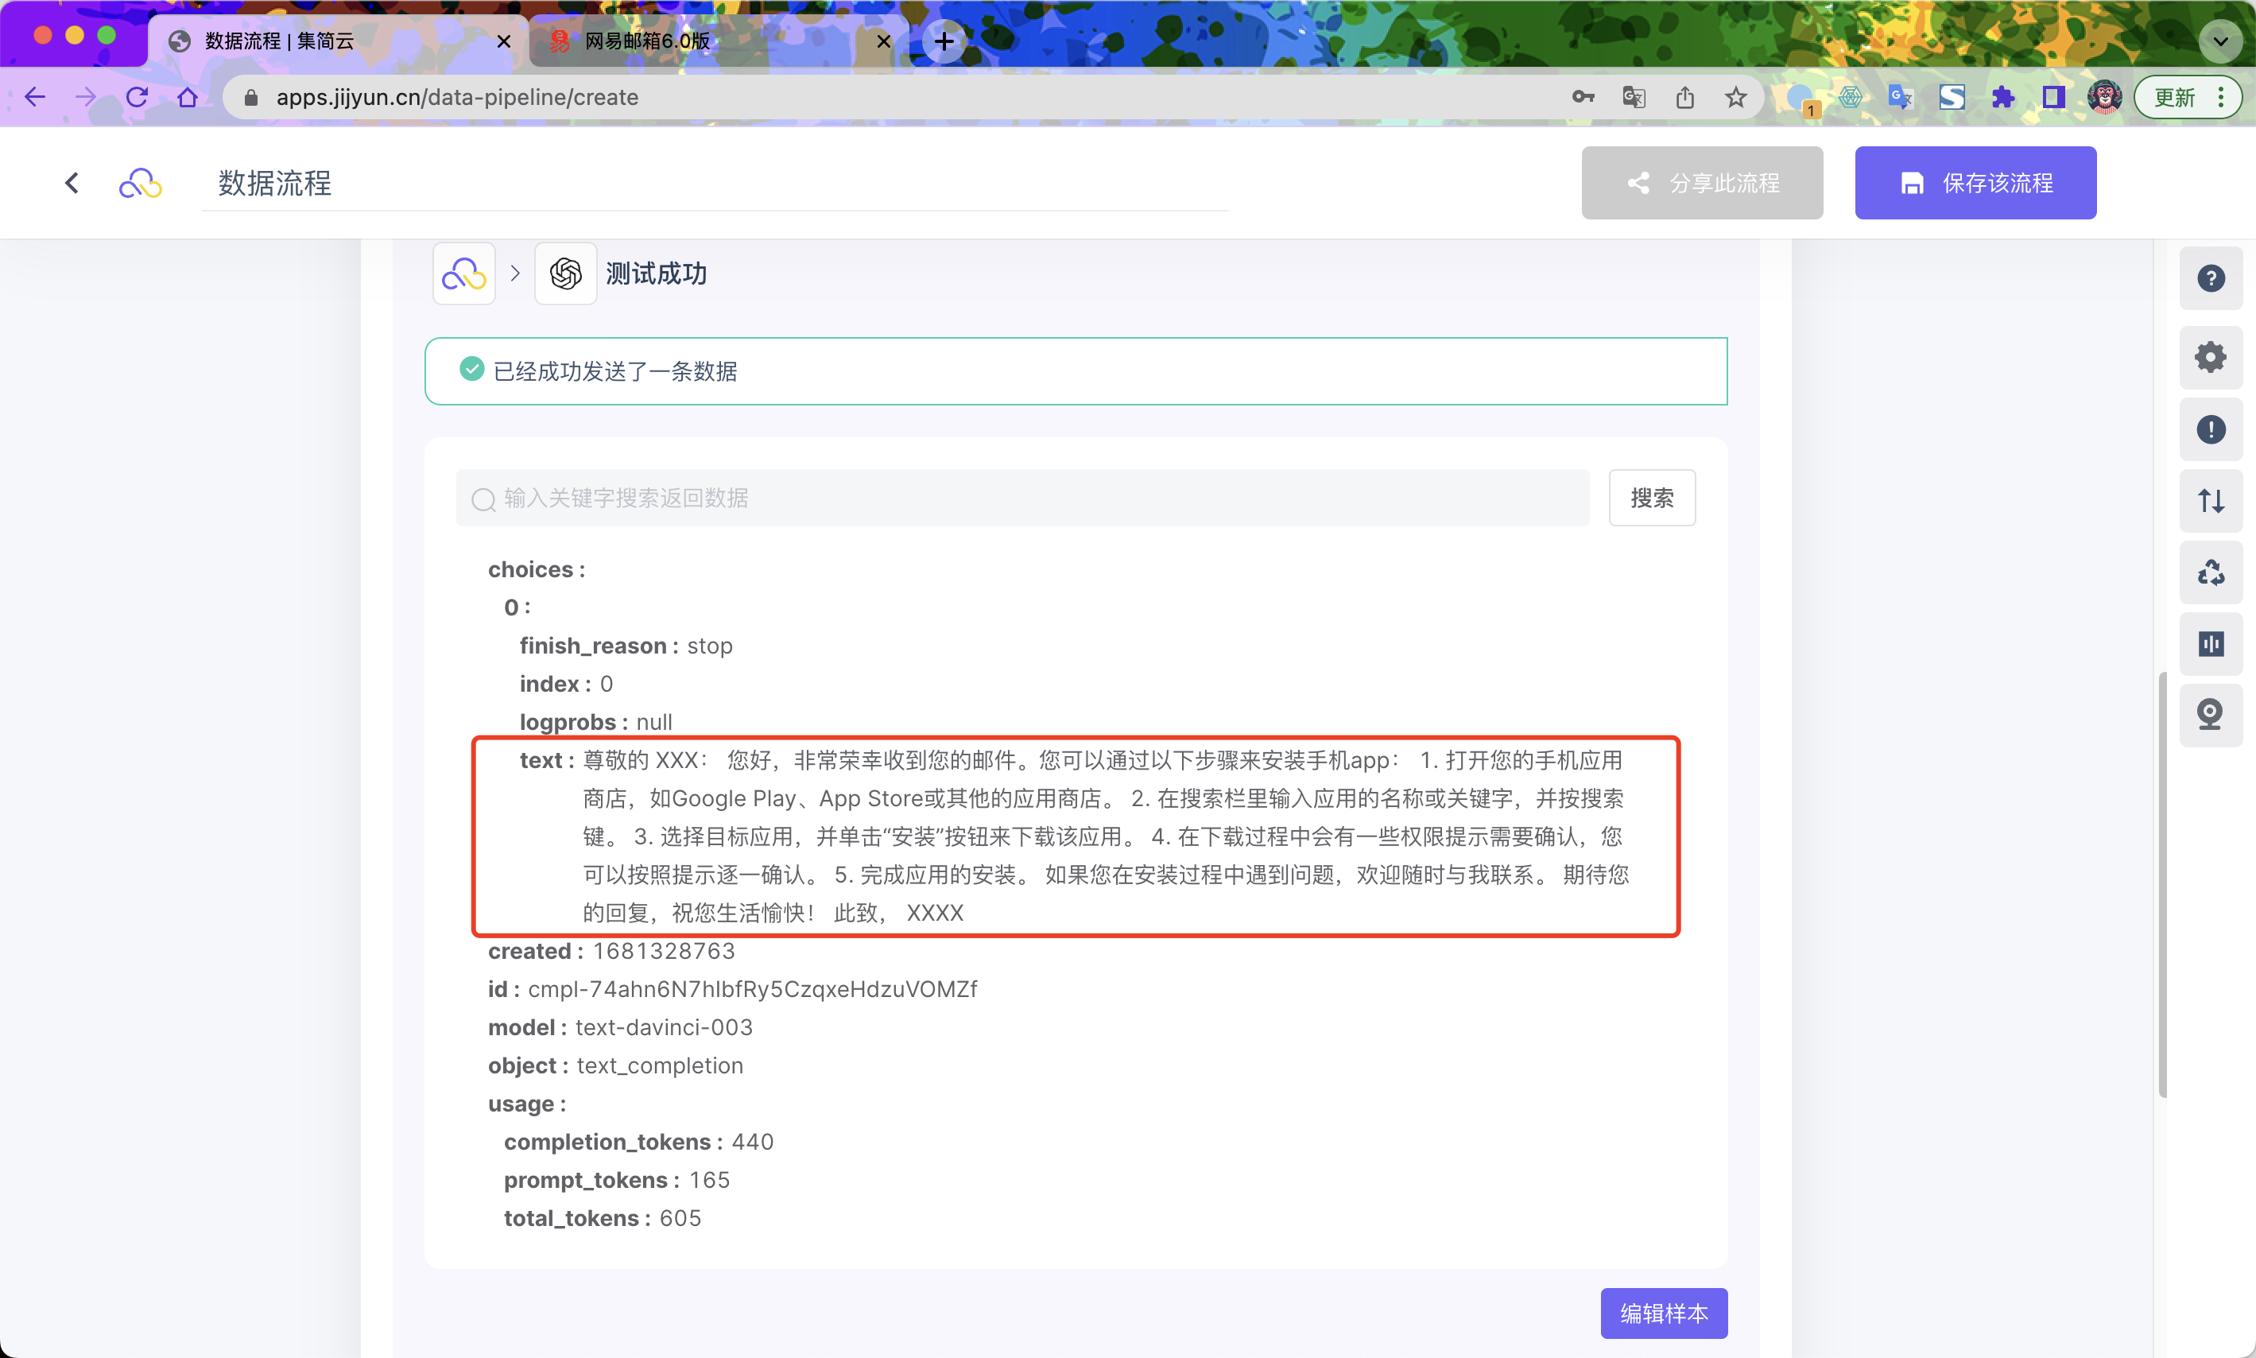Viewport: 2256px width, 1358px height.
Task: Switch to the 网易邮箱6.0版 browser tab
Action: click(x=647, y=41)
